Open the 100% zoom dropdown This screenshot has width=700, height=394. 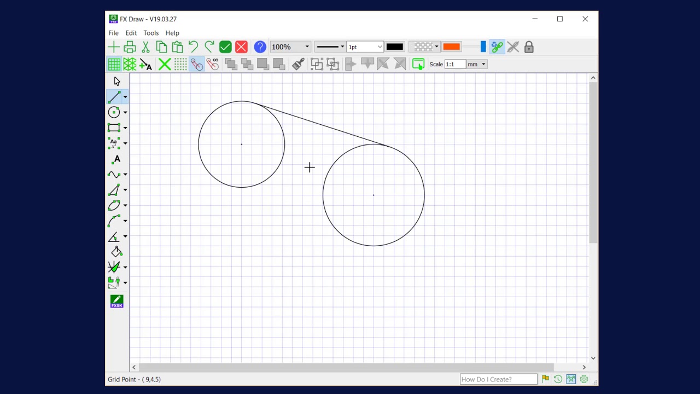point(307,47)
